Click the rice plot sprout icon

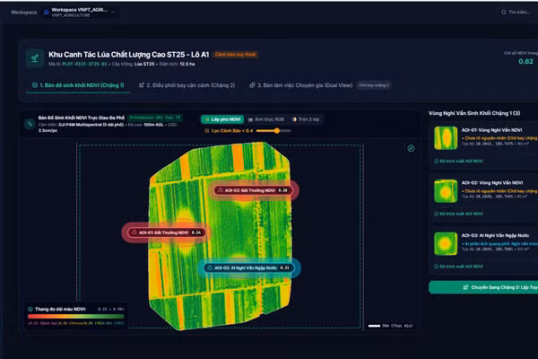tap(35, 58)
